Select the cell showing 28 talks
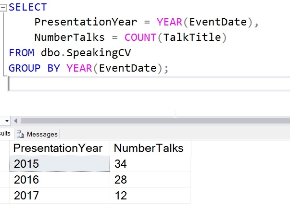The height and width of the screenshot is (210, 290). pyautogui.click(x=150, y=180)
